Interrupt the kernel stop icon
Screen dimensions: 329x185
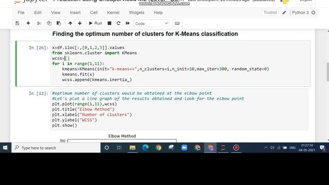click(109, 23)
